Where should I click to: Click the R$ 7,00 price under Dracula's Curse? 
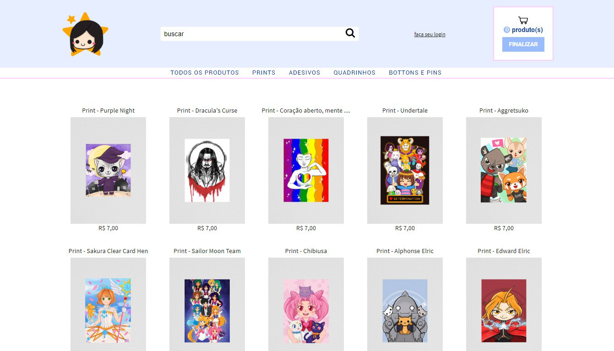click(x=207, y=228)
